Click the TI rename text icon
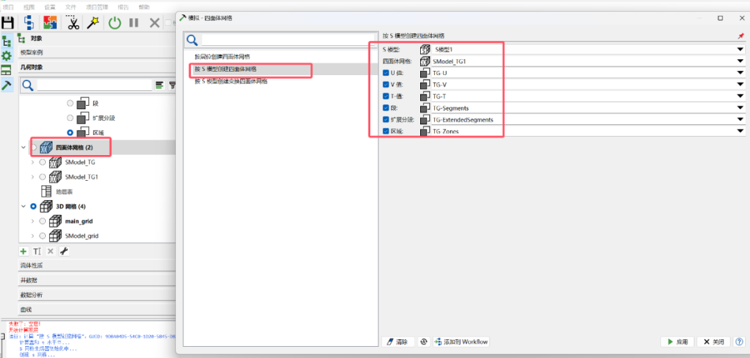The image size is (750, 358). click(37, 251)
